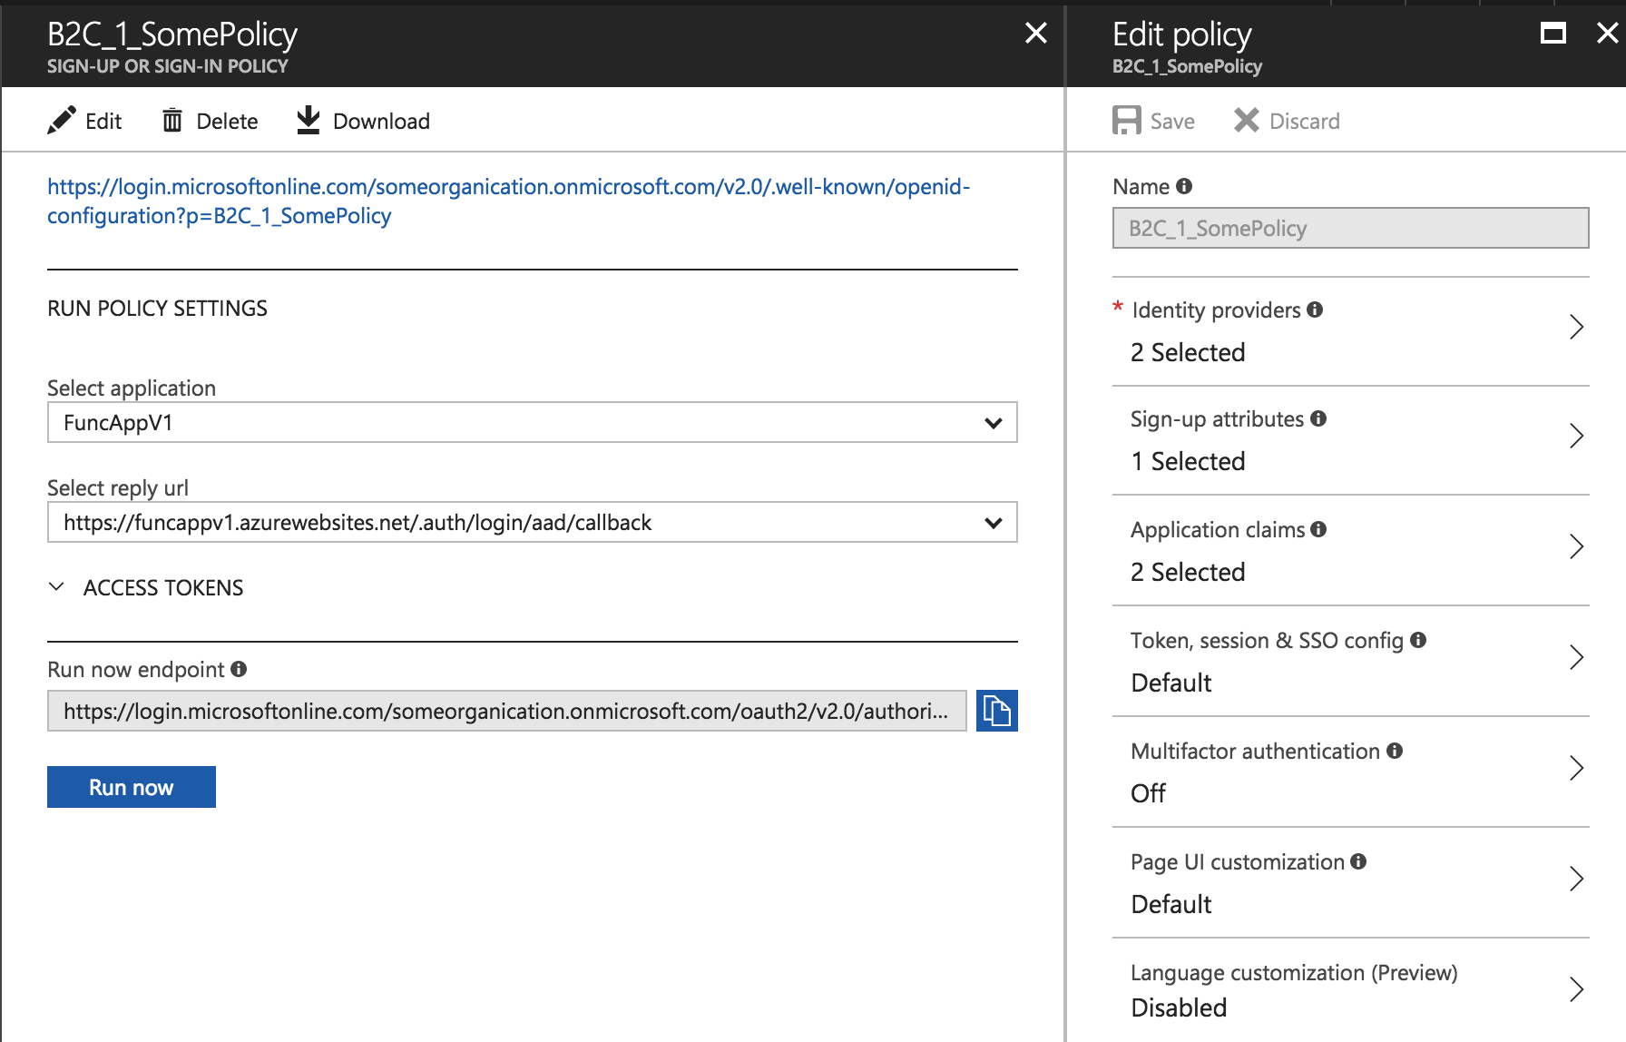
Task: Click SIGN-UP OR SIGN-IN POLICY subtitle
Action: (x=168, y=66)
